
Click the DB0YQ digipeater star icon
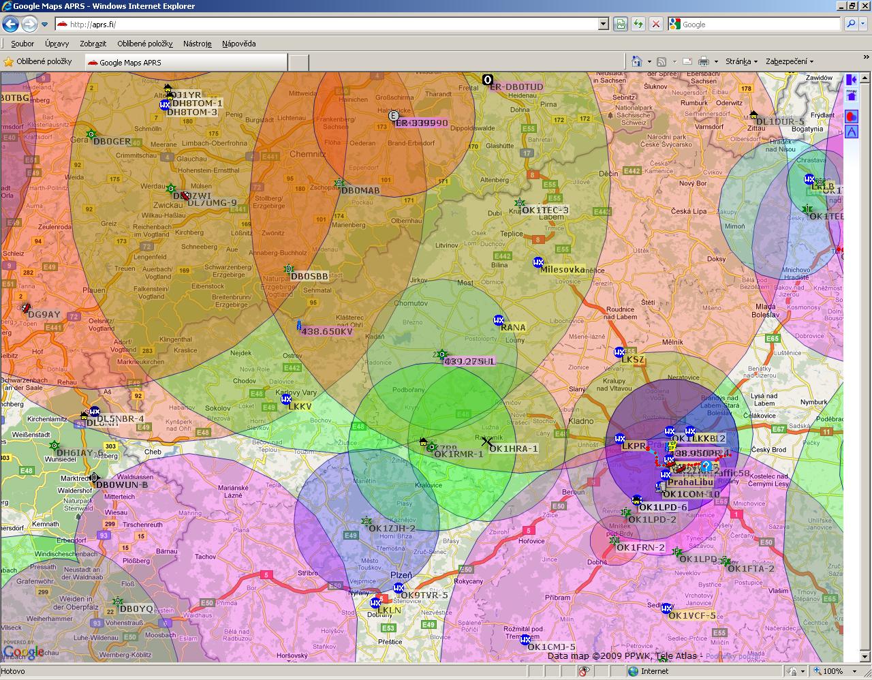pyautogui.click(x=118, y=602)
